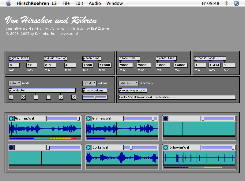The height and width of the screenshot is (181, 245).
Task: Click the SchweinsWal sound name field
Action: point(184,148)
